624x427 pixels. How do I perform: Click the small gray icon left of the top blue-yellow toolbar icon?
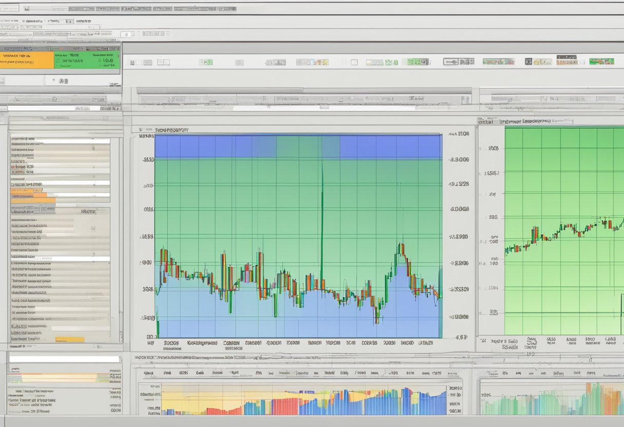276,62
